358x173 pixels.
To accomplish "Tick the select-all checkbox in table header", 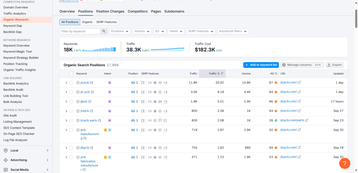I will [x=71, y=73].
